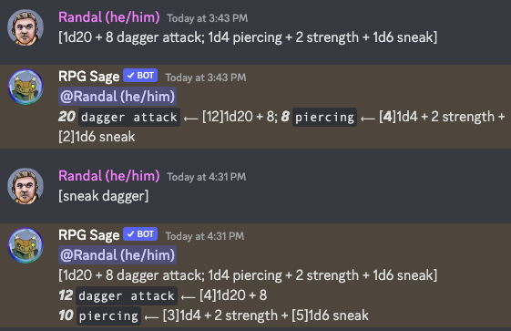
Task: Open Randal's avatar on the 3:43 PM message
Action: 26,27
